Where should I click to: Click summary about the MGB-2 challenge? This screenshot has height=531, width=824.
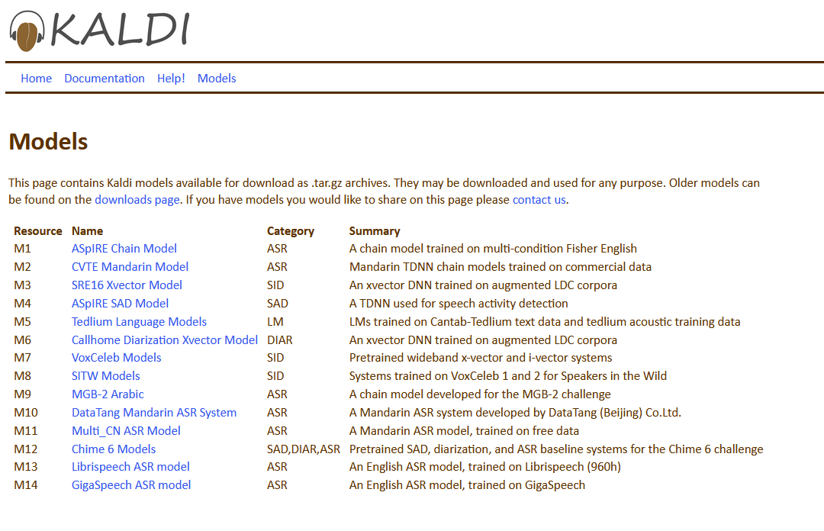pyautogui.click(x=480, y=394)
